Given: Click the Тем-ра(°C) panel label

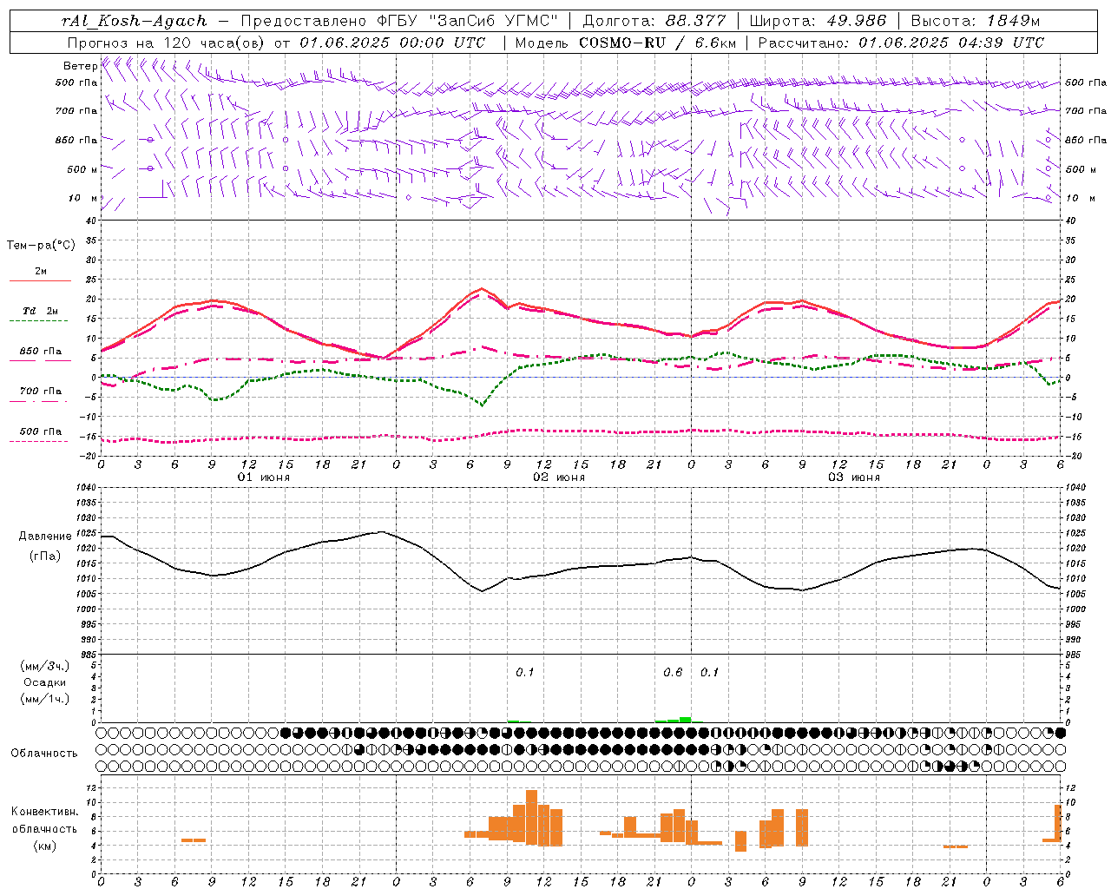Looking at the screenshot, I should (41, 246).
